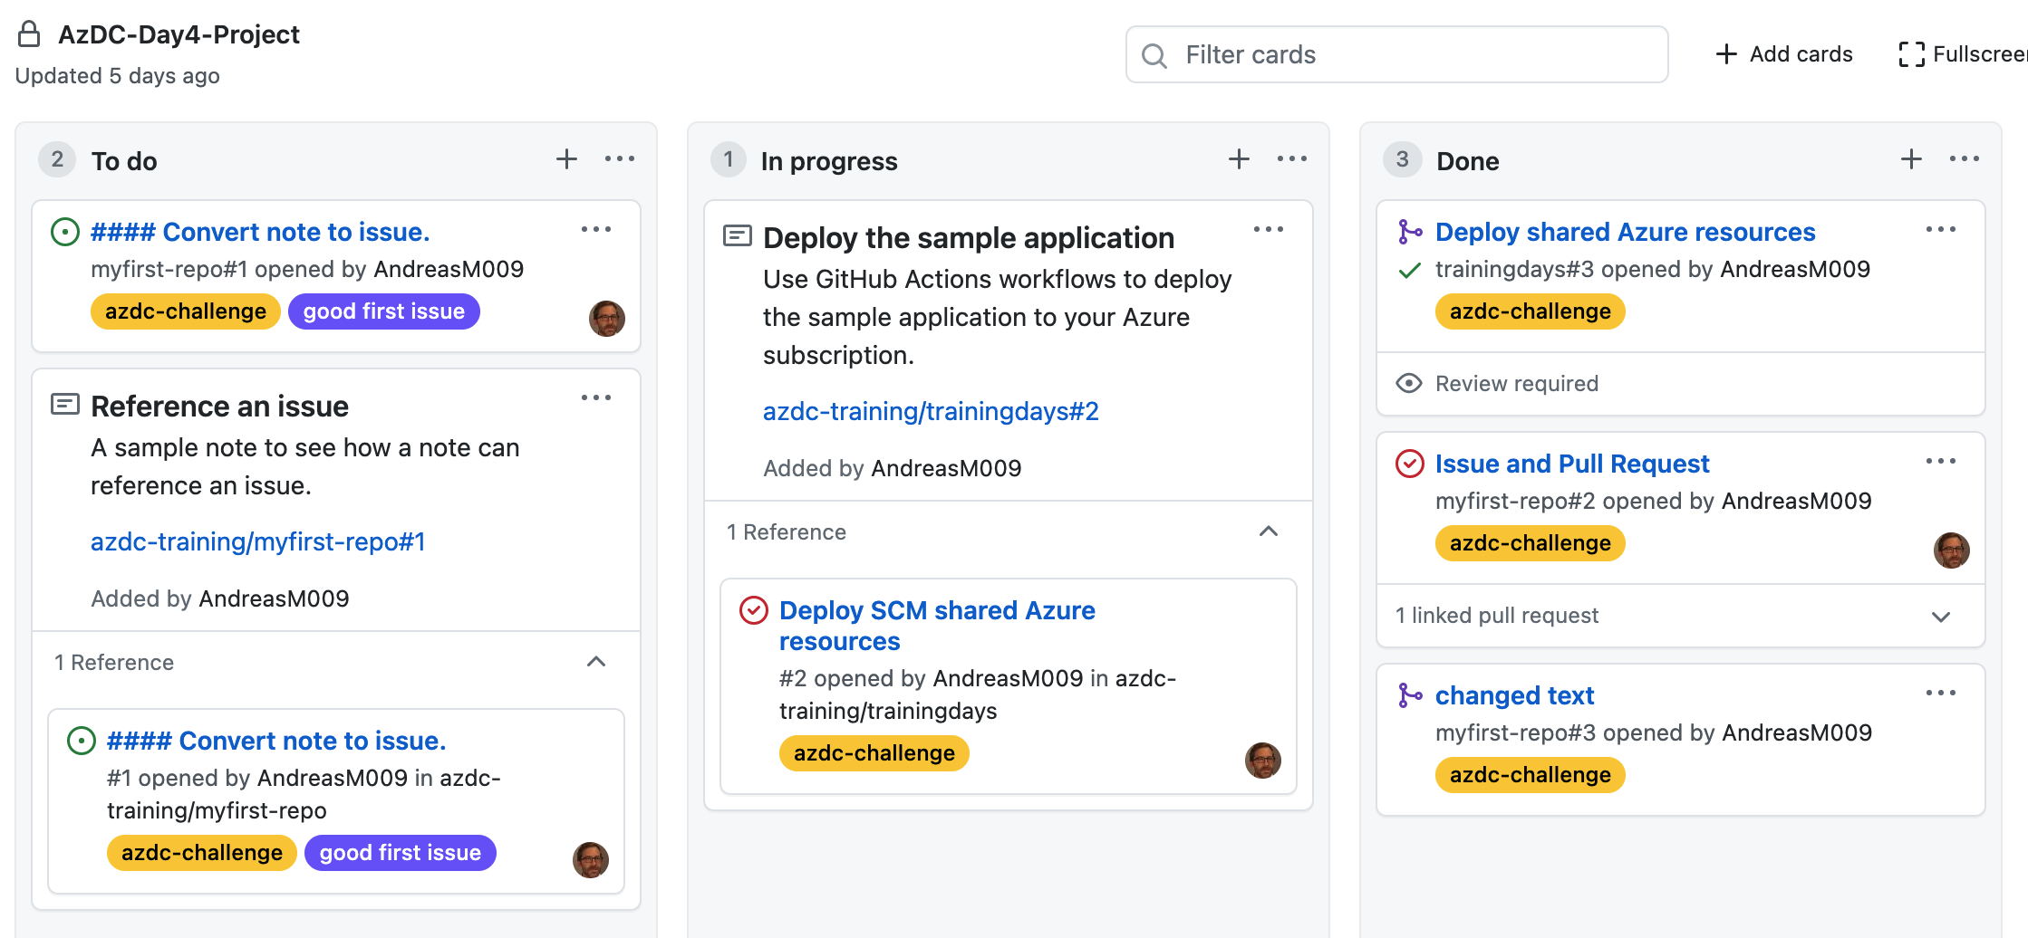
Task: Open the ellipsis menu of the Done column
Action: pyautogui.click(x=1963, y=158)
